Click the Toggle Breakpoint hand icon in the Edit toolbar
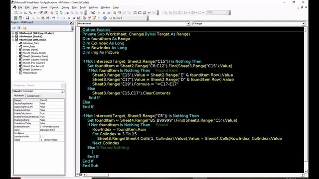Screen dimensions: 319x179 [52, 12]
